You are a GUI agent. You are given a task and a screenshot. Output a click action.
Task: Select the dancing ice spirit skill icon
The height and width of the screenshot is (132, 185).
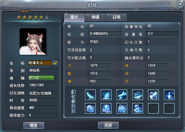pos(138,108)
